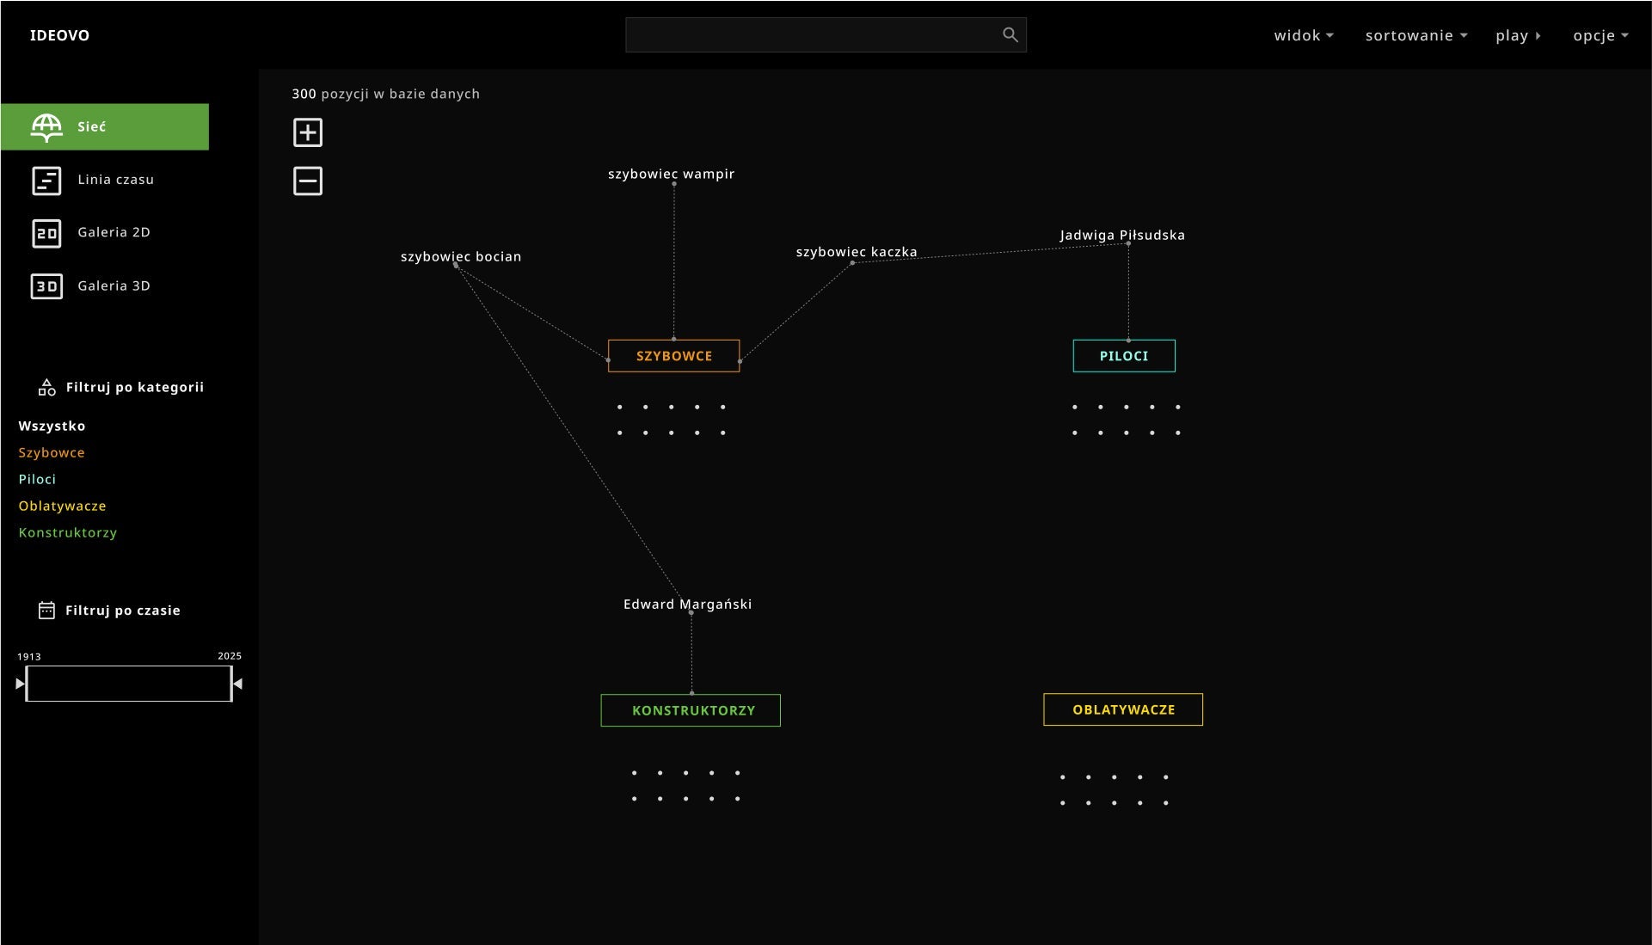Click the 1913 start handle on time slider
This screenshot has height=945, width=1652.
[21, 684]
